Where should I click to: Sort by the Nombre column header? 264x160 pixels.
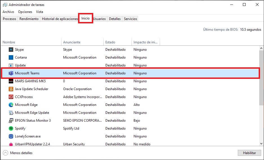coord(31,42)
